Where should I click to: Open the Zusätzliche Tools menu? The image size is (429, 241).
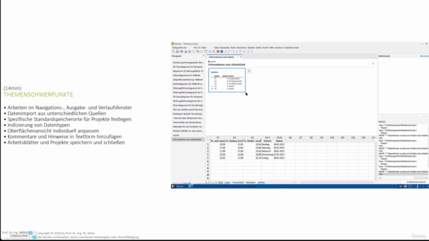click(x=291, y=48)
